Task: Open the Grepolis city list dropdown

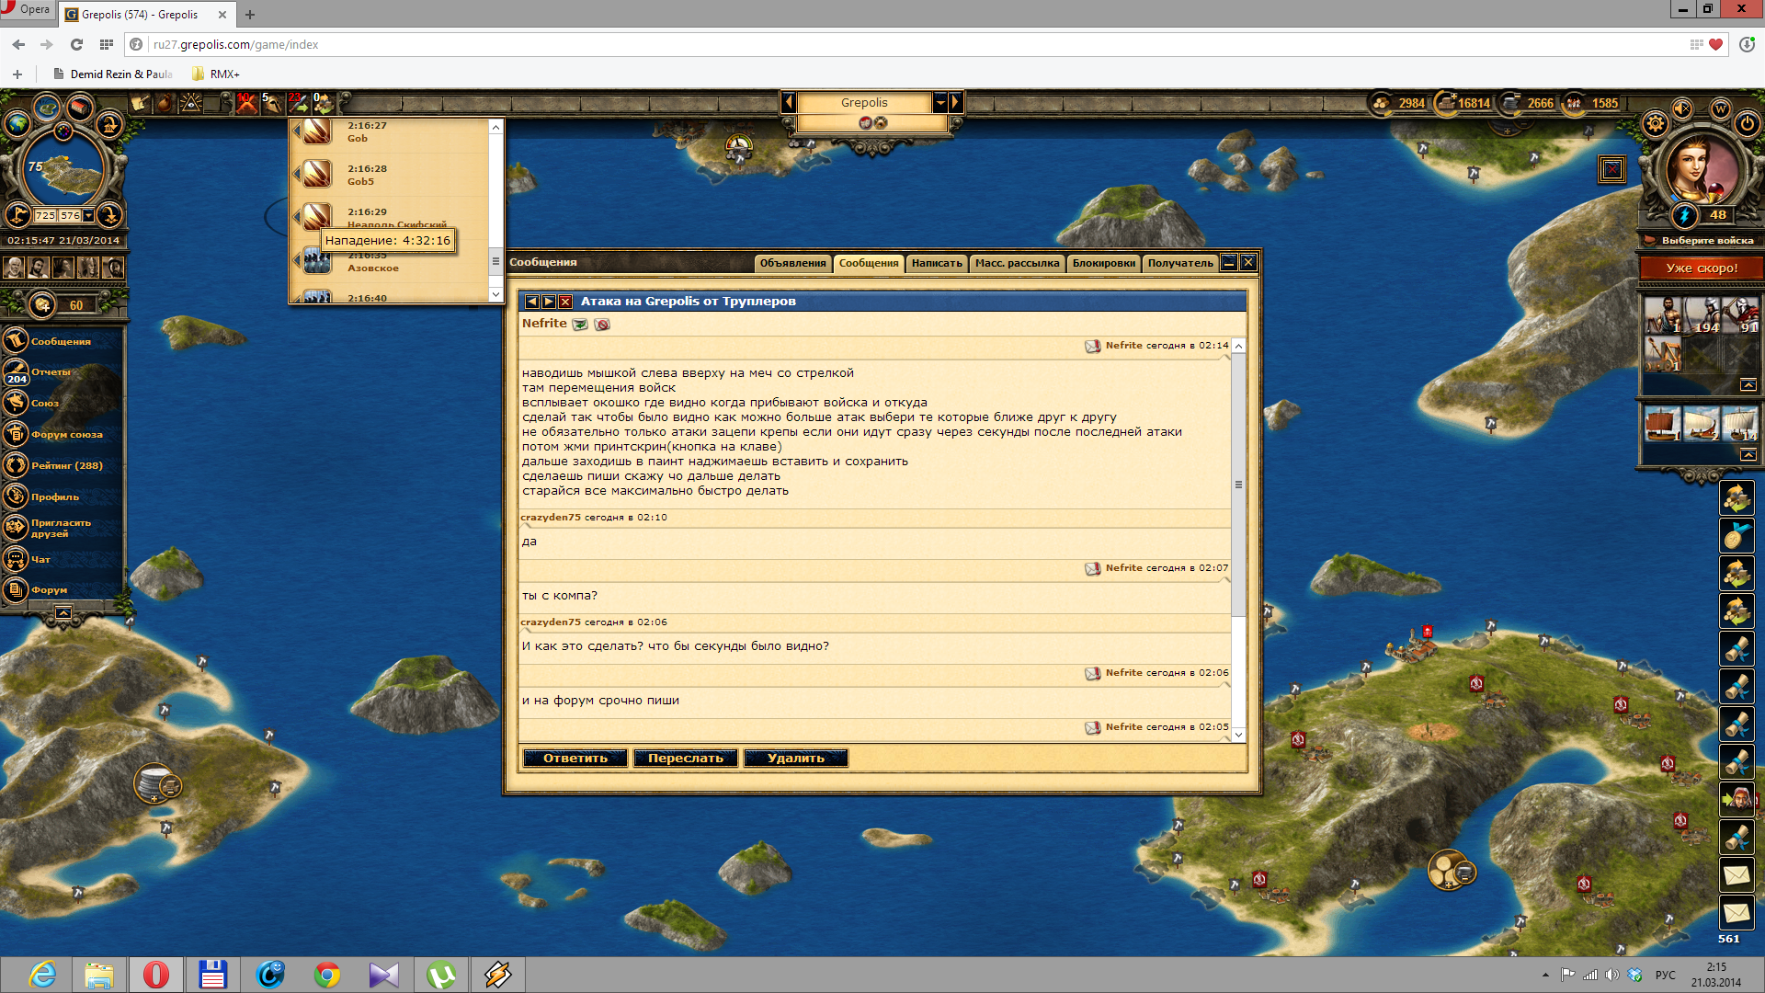Action: tap(939, 102)
